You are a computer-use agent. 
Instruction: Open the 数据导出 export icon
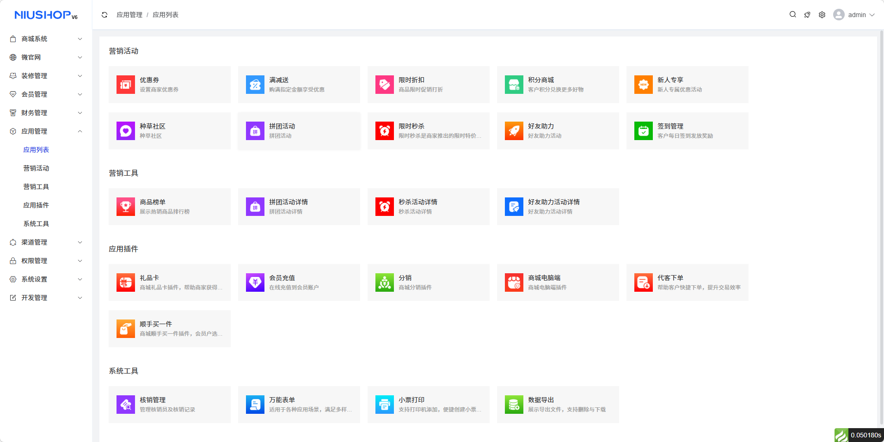point(514,405)
